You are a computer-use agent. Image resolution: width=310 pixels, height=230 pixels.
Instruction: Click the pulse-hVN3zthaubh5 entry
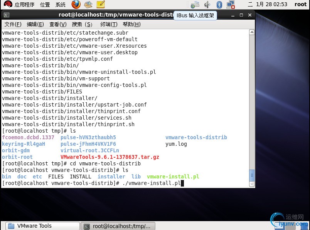tap(88, 137)
